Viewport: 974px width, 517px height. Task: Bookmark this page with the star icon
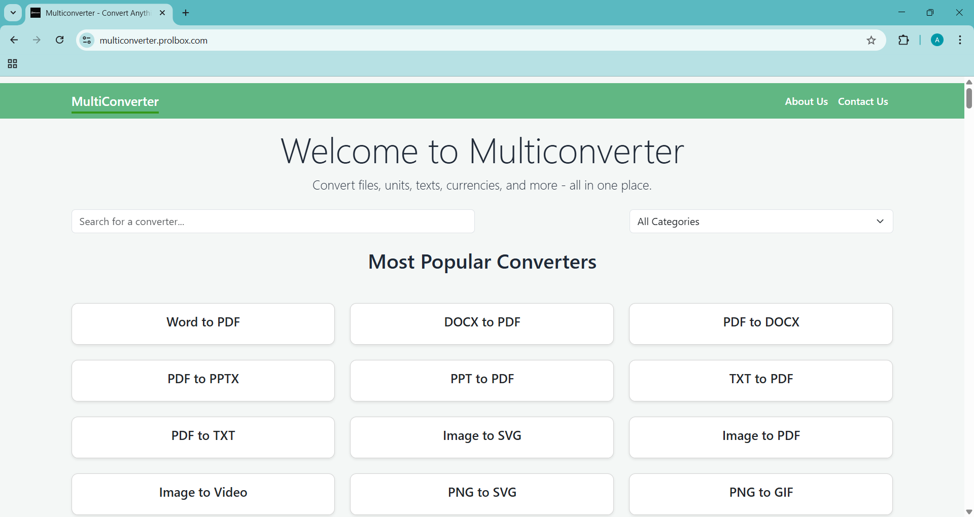[871, 41]
